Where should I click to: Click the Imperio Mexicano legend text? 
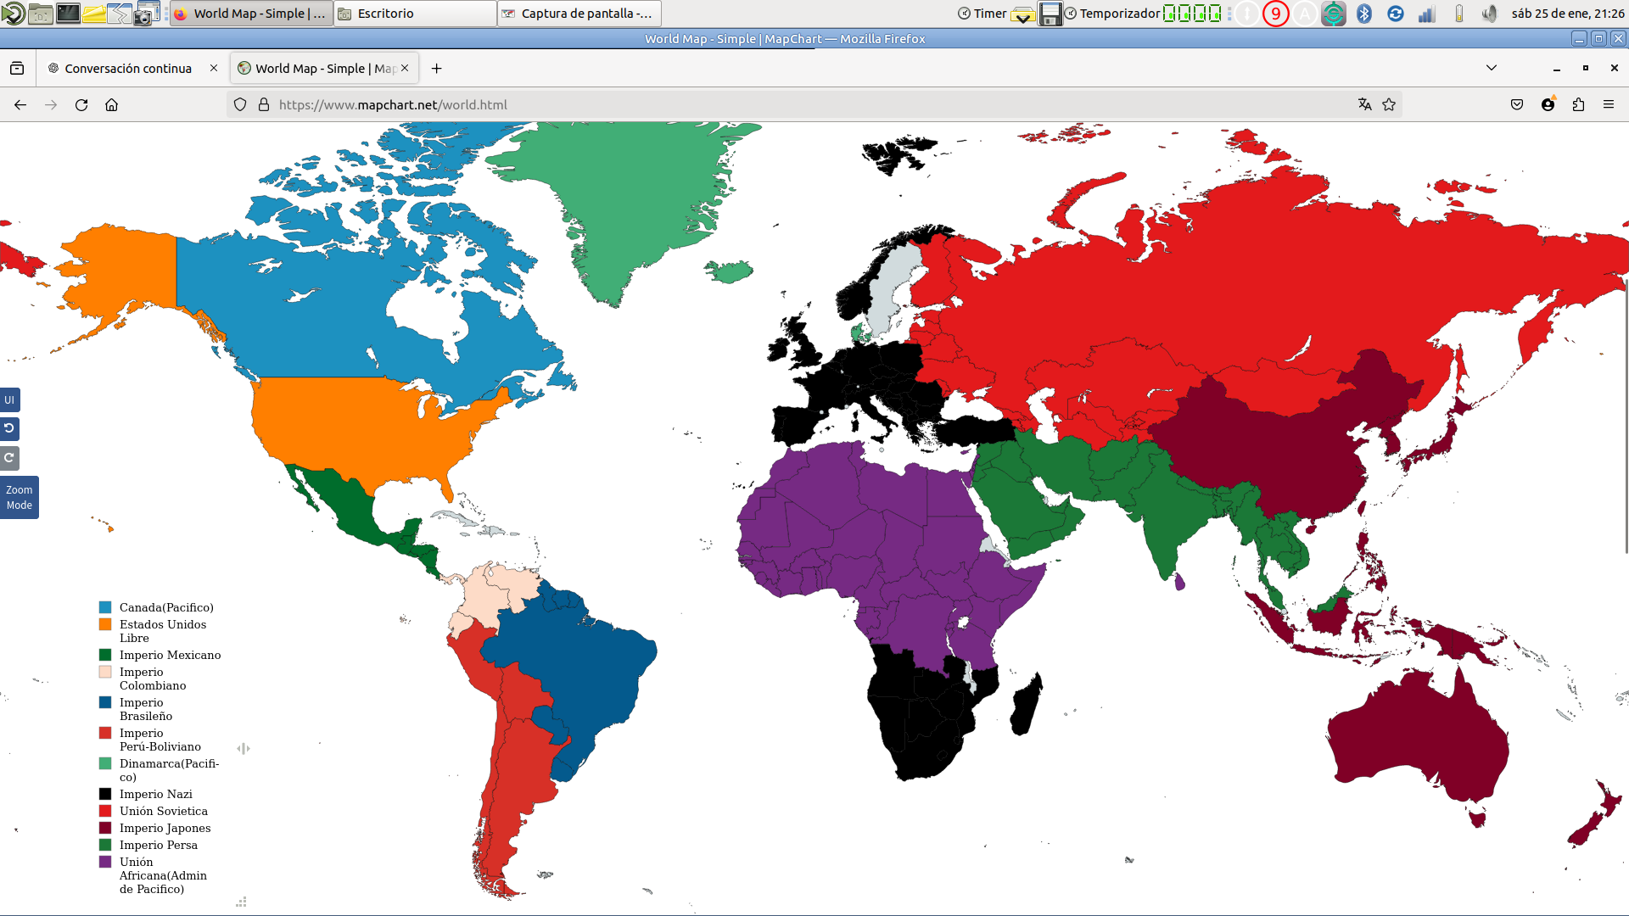[170, 655]
